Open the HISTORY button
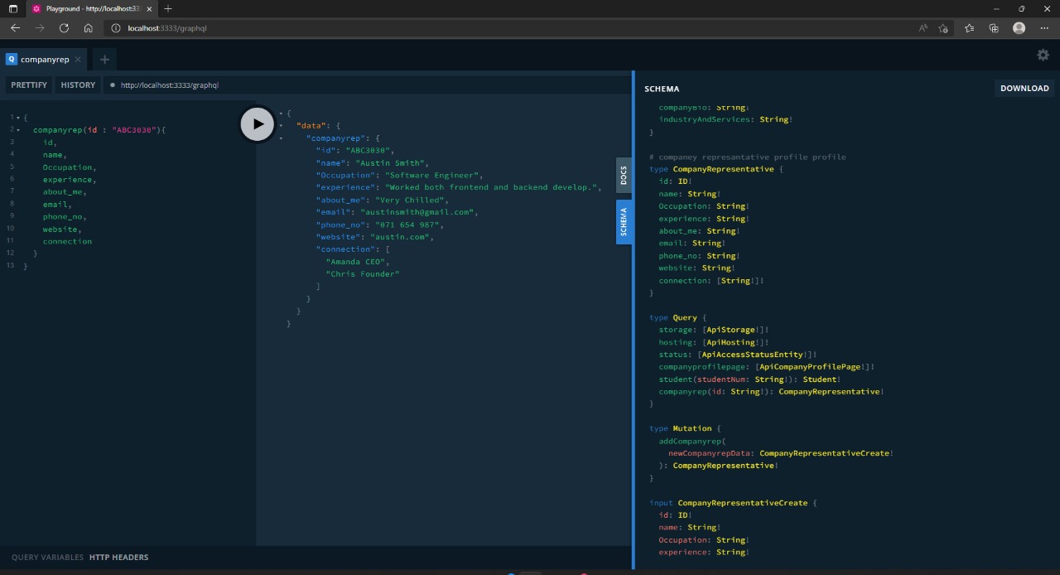The image size is (1060, 575). click(78, 85)
